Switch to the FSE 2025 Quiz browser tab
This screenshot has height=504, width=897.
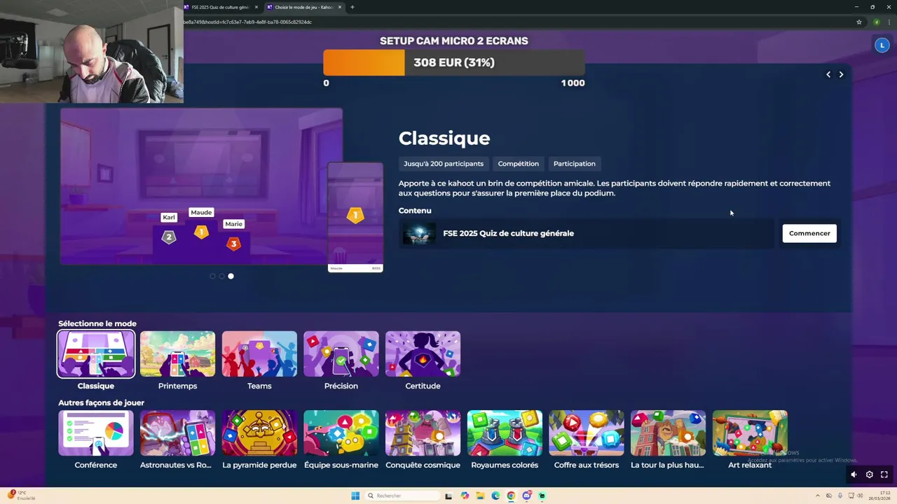coord(220,7)
